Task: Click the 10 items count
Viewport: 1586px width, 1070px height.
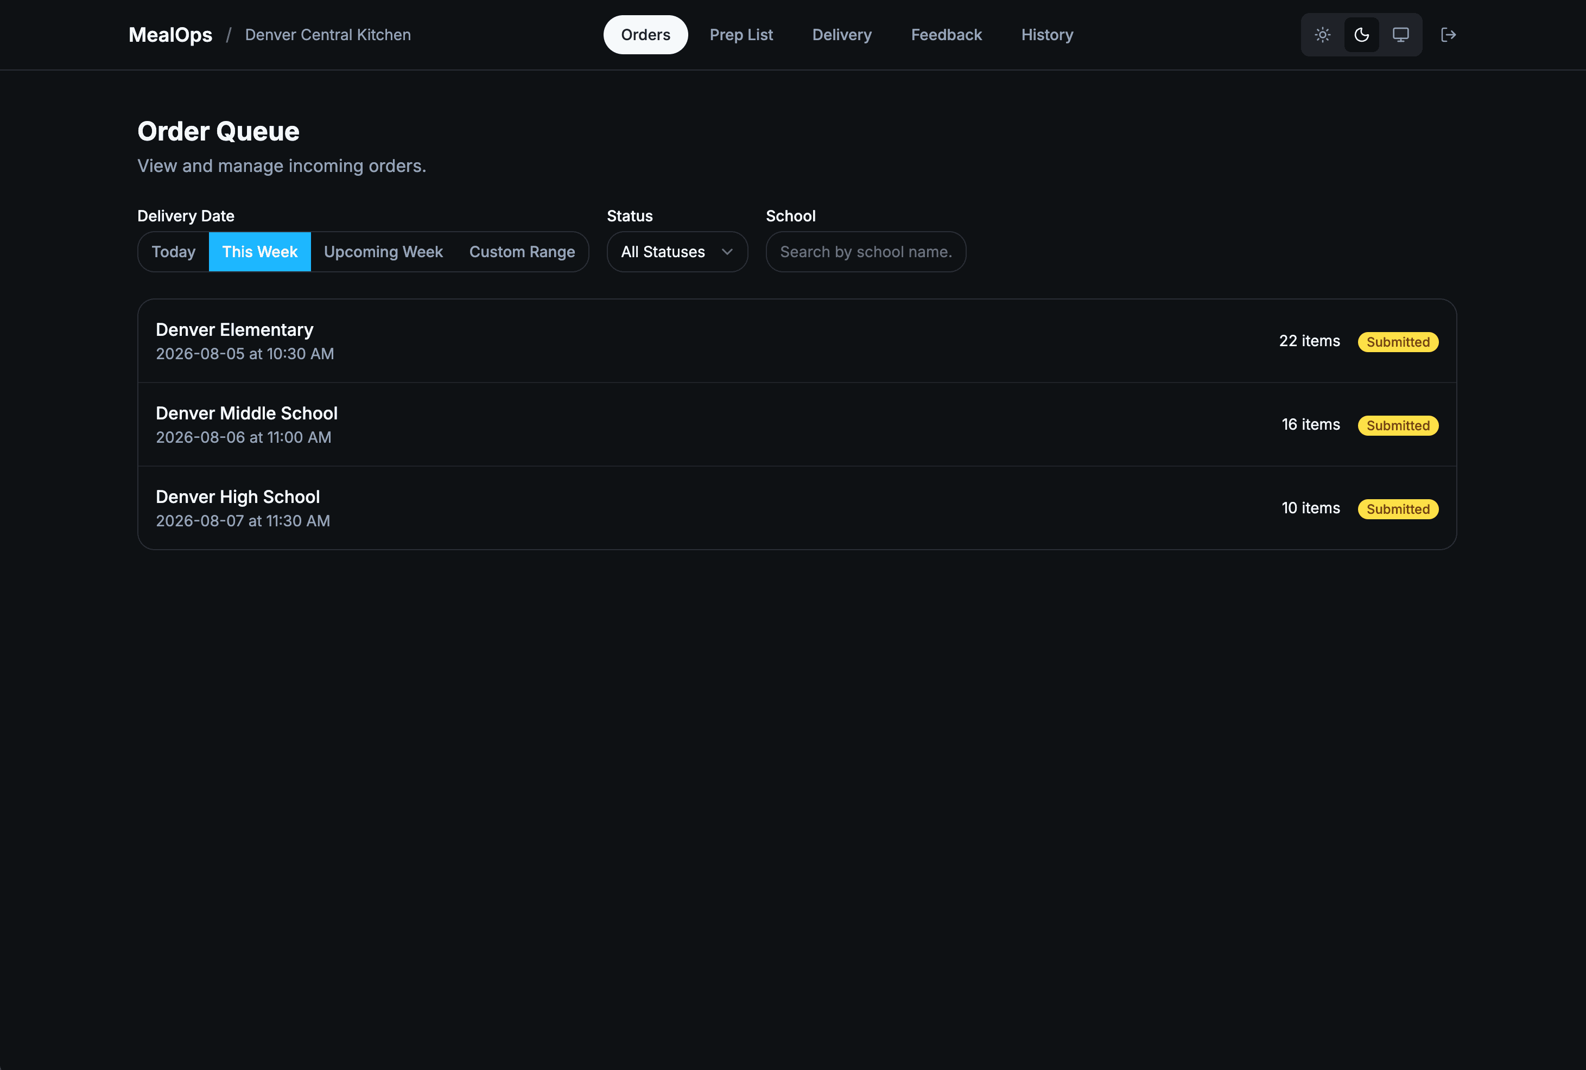Action: [1310, 508]
